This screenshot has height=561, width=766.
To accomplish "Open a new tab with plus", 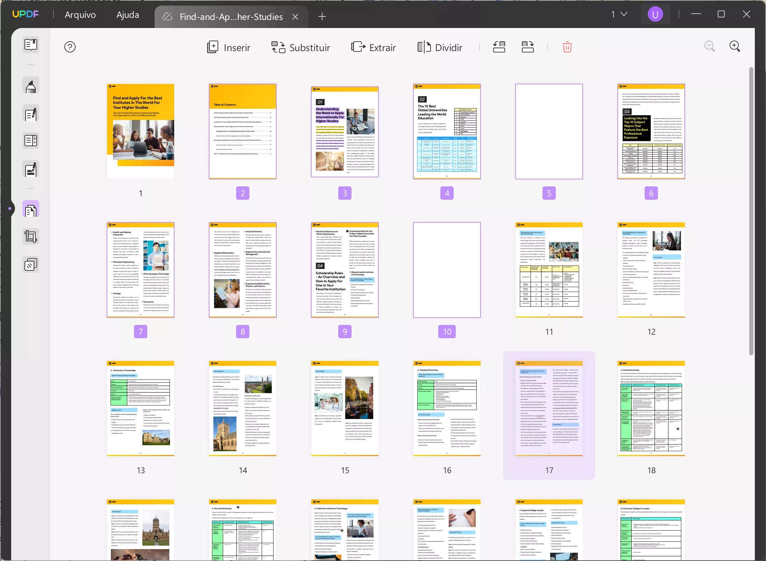I will point(322,16).
